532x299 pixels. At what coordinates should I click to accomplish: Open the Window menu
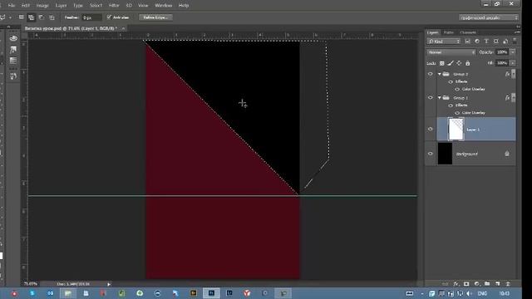164,6
